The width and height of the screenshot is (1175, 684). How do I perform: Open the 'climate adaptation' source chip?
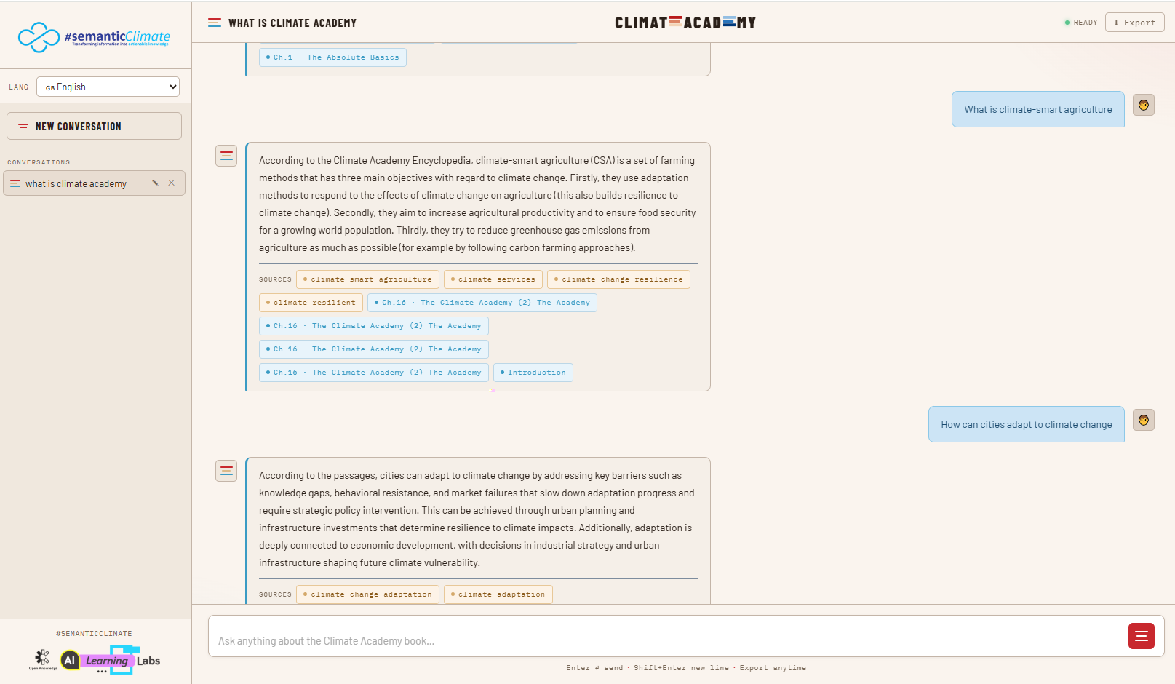[x=498, y=594]
